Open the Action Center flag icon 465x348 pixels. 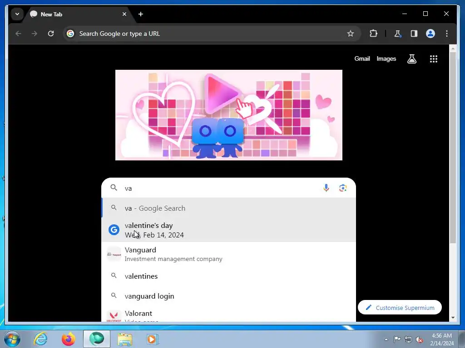pyautogui.click(x=397, y=339)
